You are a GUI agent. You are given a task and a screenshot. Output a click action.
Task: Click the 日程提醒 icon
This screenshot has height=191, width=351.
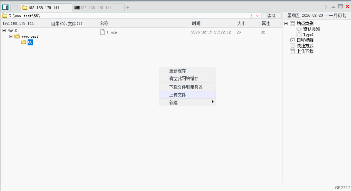click(x=292, y=40)
